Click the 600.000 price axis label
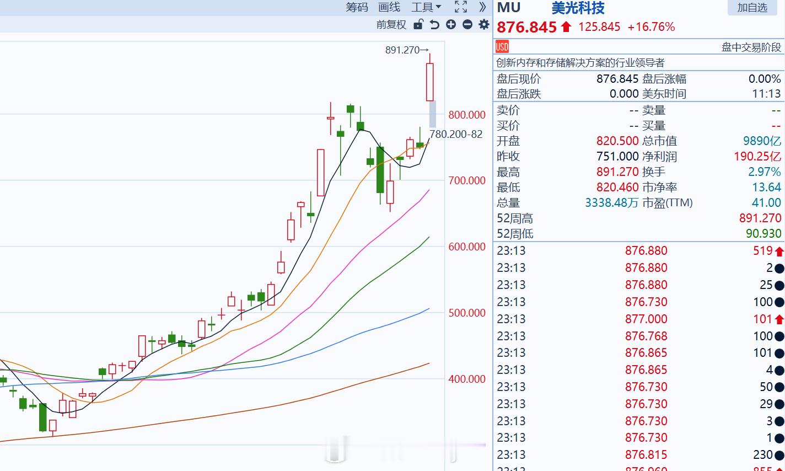 click(467, 247)
